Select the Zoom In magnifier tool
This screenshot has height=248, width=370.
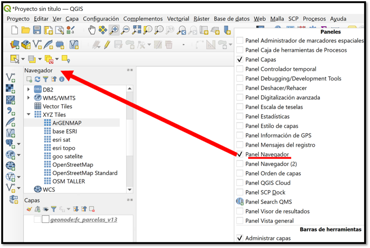pos(114,30)
